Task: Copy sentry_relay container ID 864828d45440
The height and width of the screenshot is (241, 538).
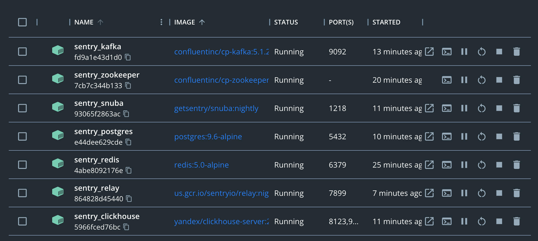Action: point(129,199)
